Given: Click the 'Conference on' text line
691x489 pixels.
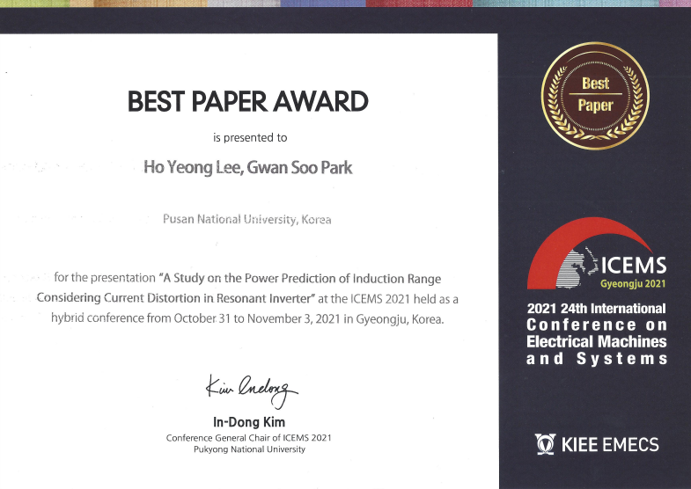Looking at the screenshot, I should coord(597,325).
